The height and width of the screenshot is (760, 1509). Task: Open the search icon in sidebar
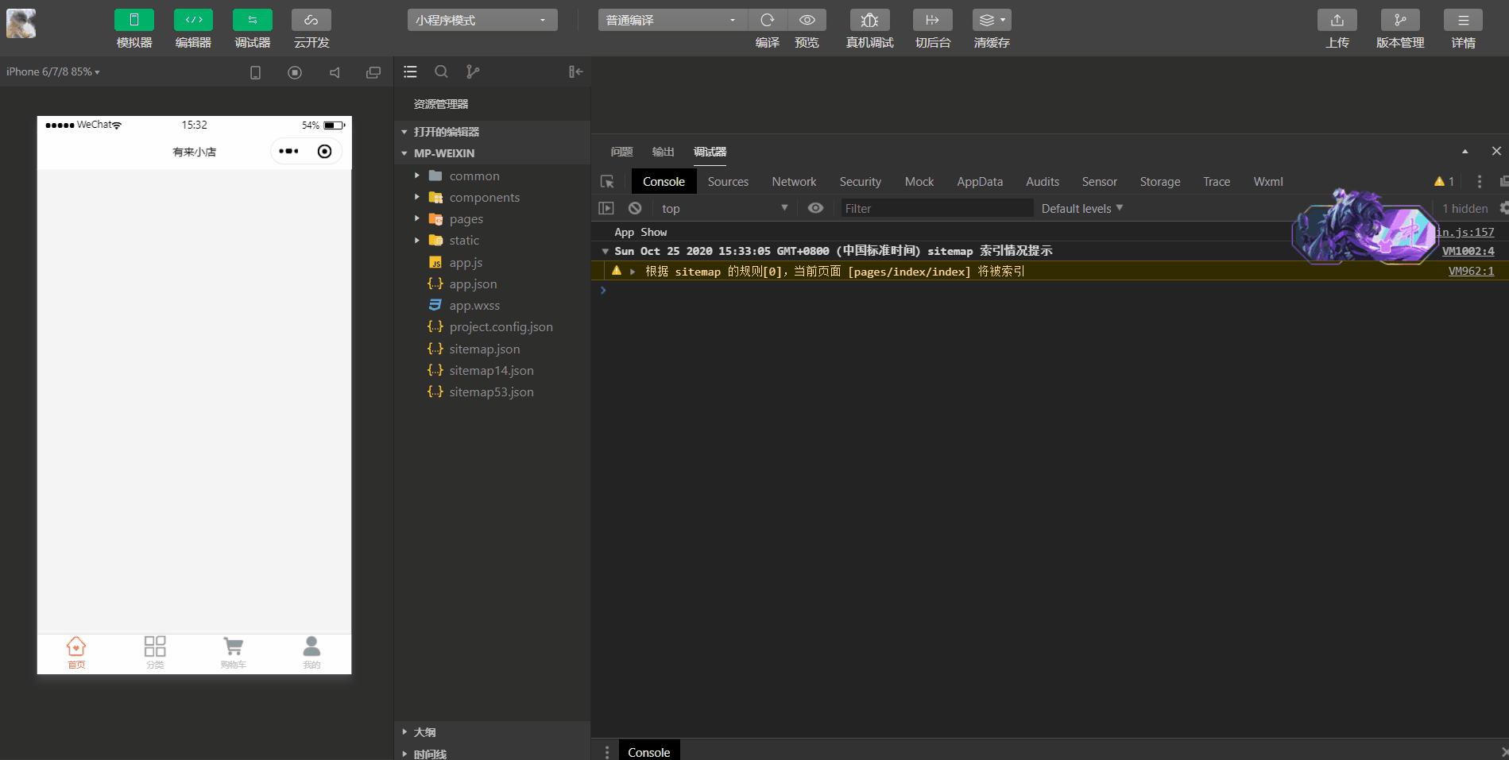click(x=441, y=71)
